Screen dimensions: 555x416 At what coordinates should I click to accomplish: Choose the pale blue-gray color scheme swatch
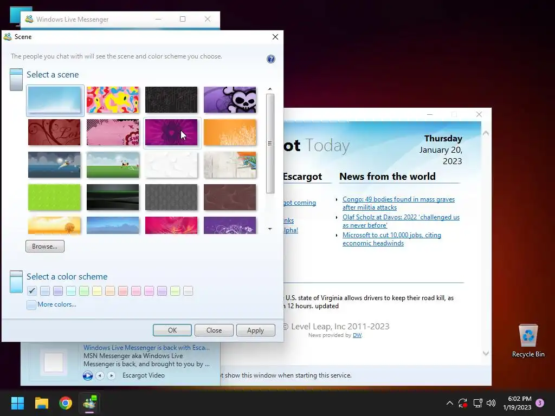[45, 291]
